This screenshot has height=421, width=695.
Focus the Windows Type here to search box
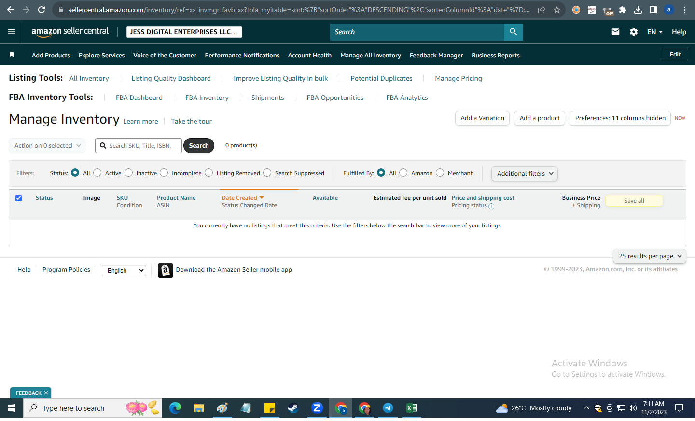click(x=93, y=408)
